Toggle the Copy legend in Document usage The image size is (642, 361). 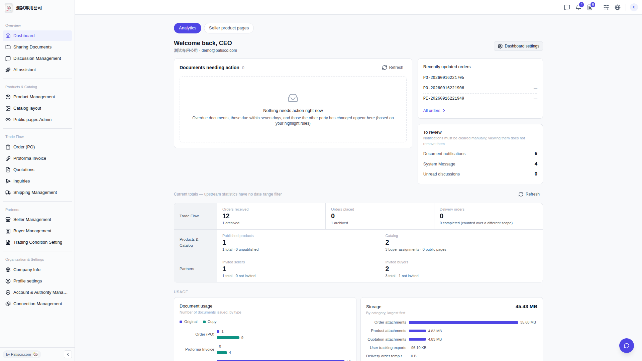click(x=210, y=322)
